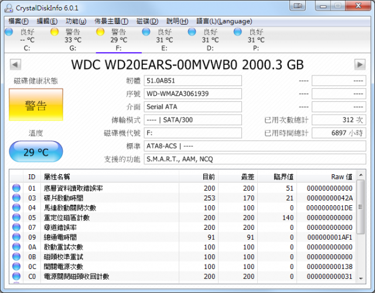Screen dimensions: 375x293
Task: Click raw value 000000001AF1
Action: point(329,237)
